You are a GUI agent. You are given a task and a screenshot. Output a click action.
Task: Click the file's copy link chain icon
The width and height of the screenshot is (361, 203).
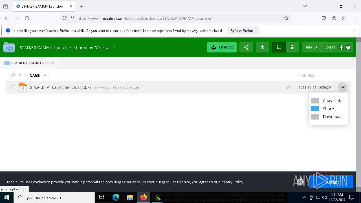coord(288,87)
